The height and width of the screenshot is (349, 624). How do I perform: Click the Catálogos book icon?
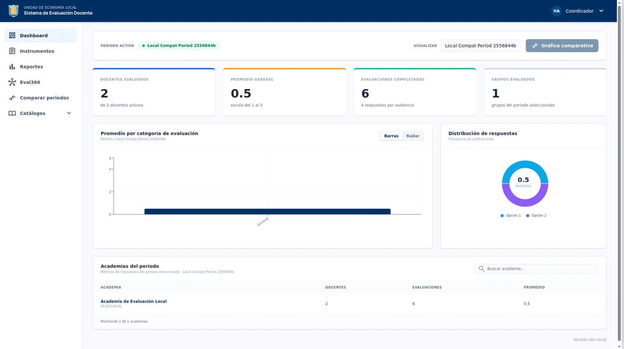click(x=12, y=113)
